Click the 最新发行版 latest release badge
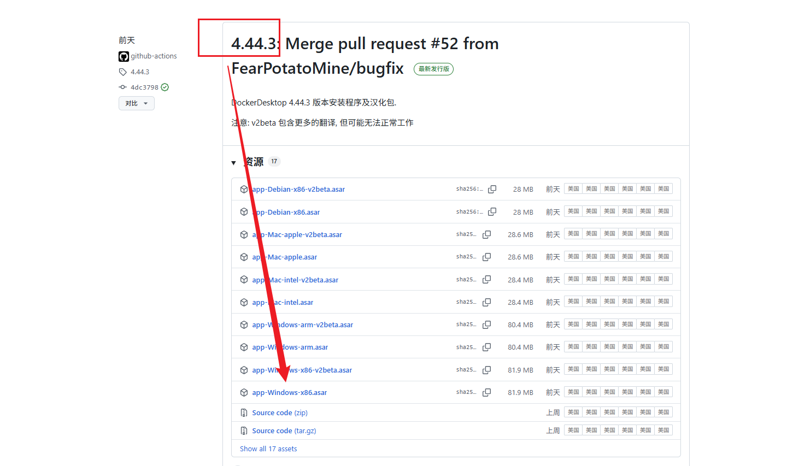This screenshot has width=793, height=466. click(x=434, y=69)
